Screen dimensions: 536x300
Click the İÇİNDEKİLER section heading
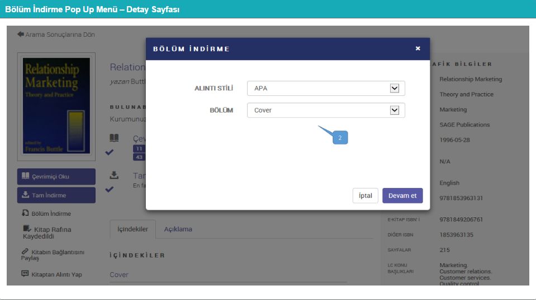point(137,255)
